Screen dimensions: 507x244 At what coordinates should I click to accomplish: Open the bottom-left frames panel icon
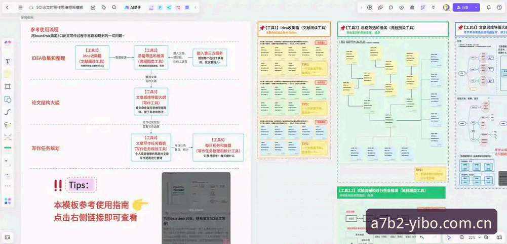click(8, 237)
